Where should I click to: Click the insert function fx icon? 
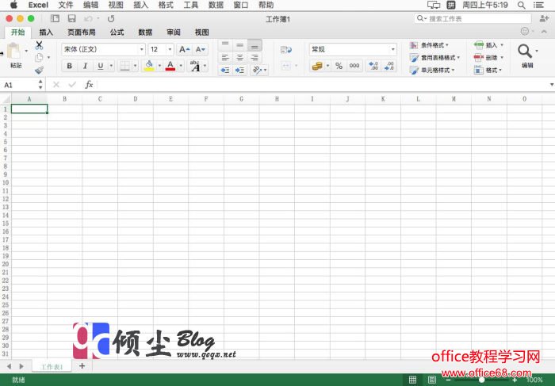(x=89, y=85)
